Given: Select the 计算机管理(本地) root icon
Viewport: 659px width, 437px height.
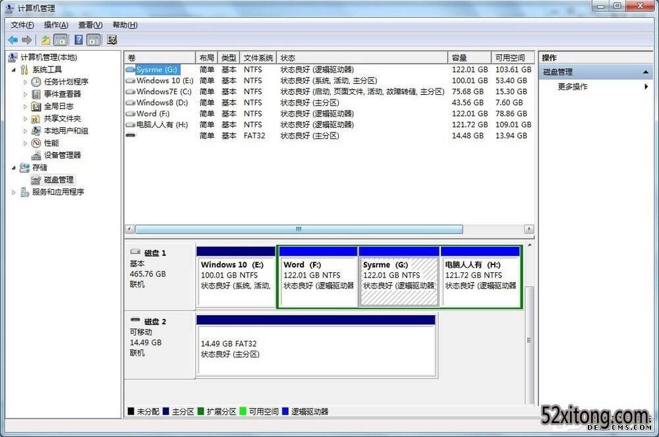Looking at the screenshot, I should 13,57.
